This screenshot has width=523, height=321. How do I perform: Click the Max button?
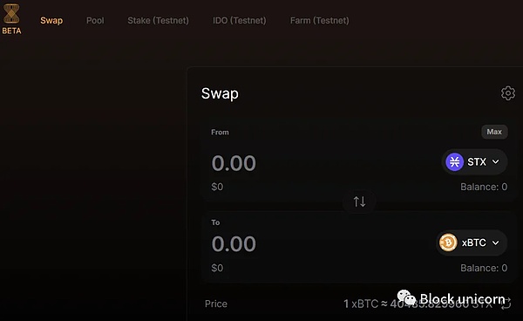coord(494,132)
